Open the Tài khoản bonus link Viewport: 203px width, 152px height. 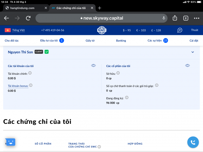(18, 86)
